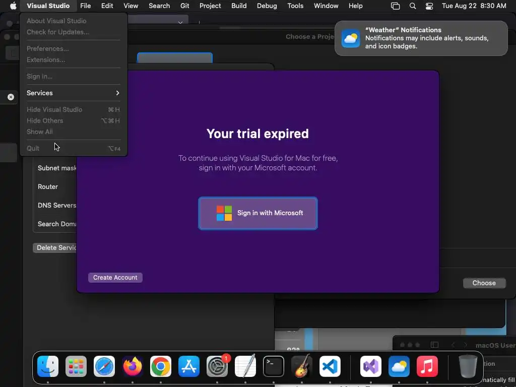Open the Edit menu

[x=107, y=6]
